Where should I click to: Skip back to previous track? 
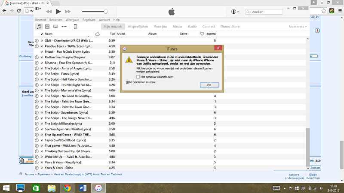[x=49, y=12]
